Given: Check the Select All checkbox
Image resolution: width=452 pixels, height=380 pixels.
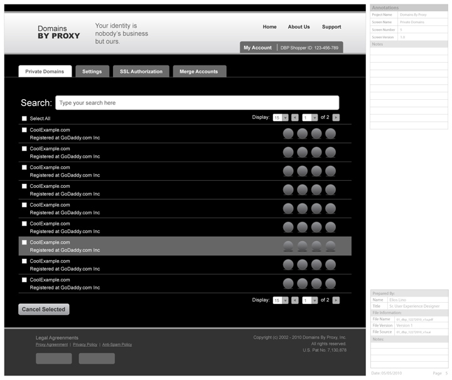Looking at the screenshot, I should click(x=24, y=118).
